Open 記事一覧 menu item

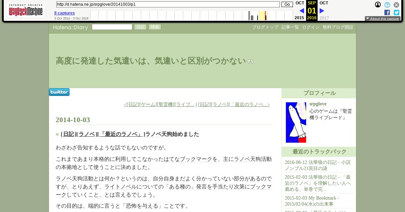click(x=290, y=27)
